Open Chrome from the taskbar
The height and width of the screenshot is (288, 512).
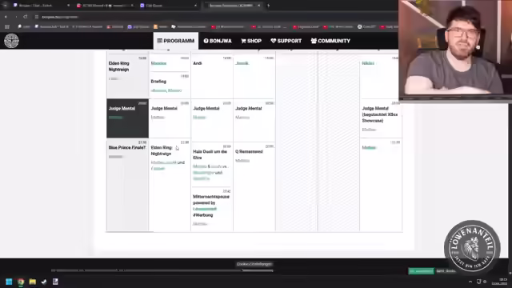click(x=21, y=282)
